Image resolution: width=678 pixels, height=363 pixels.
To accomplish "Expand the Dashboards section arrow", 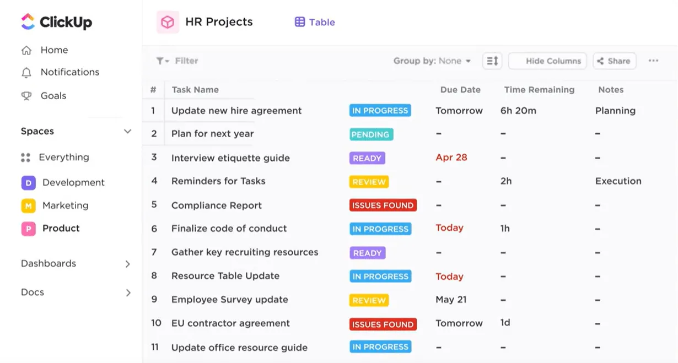I will tap(127, 264).
